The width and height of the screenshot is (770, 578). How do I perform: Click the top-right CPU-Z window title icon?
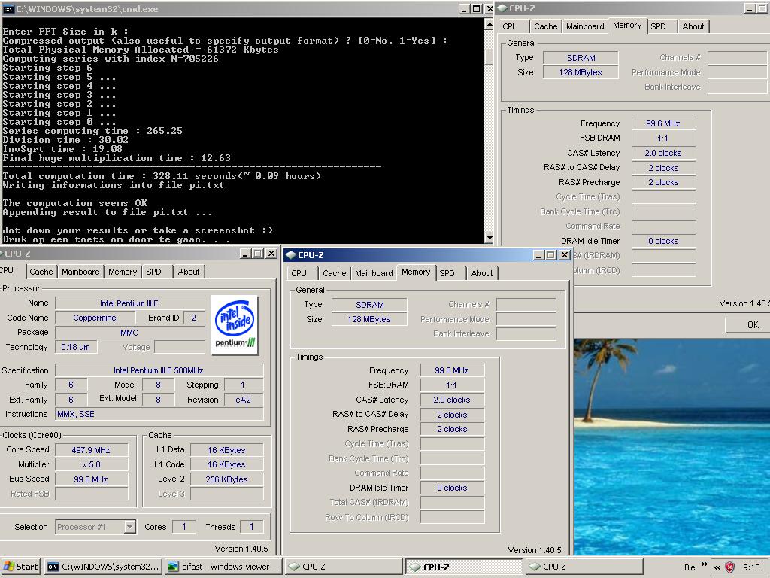click(x=502, y=8)
